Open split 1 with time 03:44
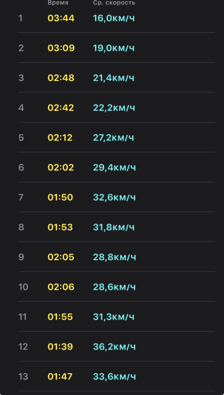Screen dimensions: 224x395 point(61,18)
